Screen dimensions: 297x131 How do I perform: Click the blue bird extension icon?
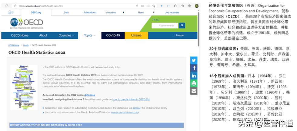tap(162, 6)
